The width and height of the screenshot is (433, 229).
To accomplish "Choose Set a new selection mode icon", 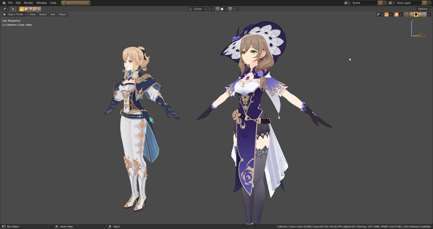I will [22, 9].
